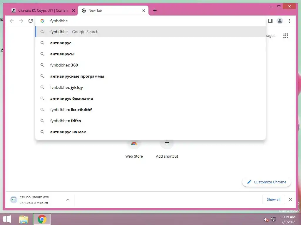The width and height of the screenshot is (301, 225).
Task: Click the muted volume tray icon
Action: (x=266, y=219)
